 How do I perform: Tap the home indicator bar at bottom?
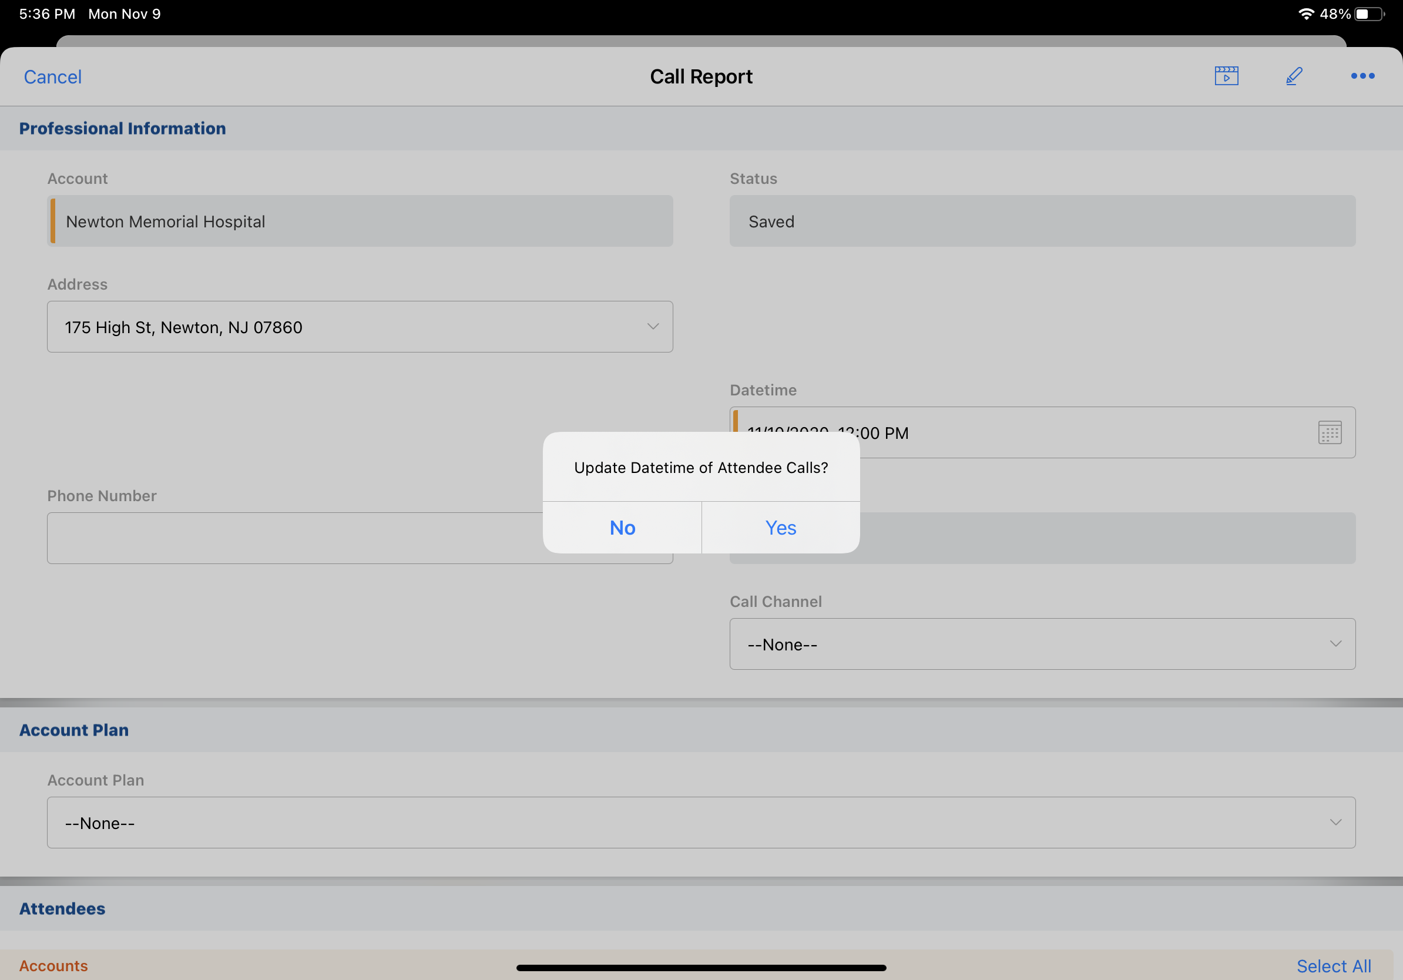(701, 968)
